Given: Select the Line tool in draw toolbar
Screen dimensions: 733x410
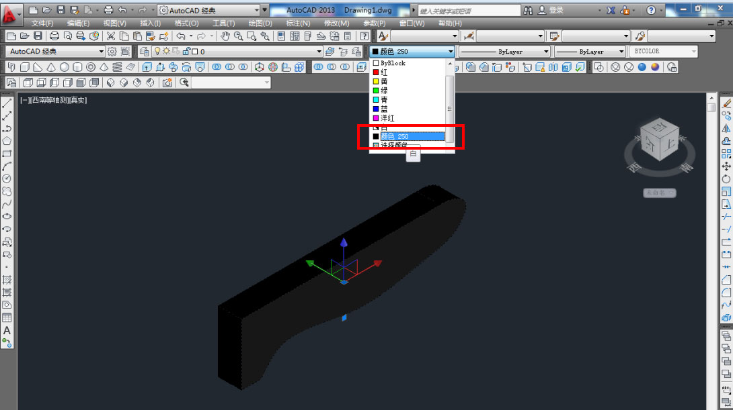Looking at the screenshot, I should tap(7, 103).
